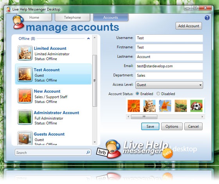The image size is (219, 184).
Task: Click the Add Account button
Action: (x=188, y=26)
